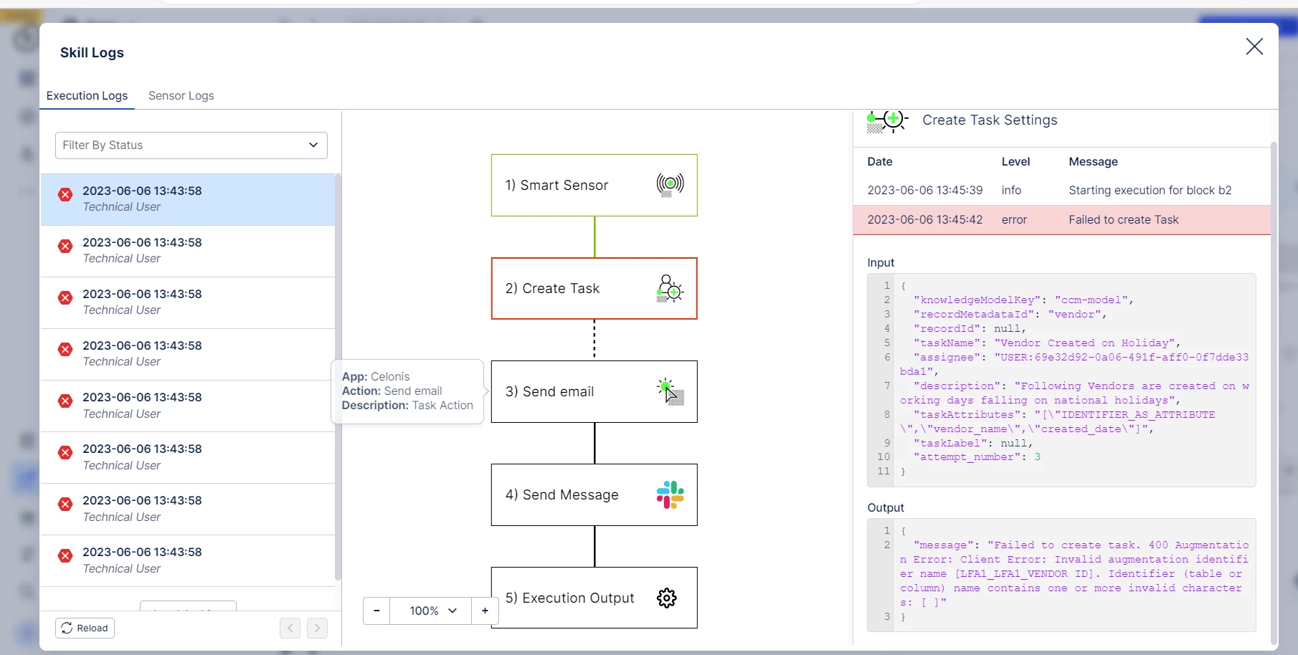
Task: Click the log list vertical scrollbar
Action: coord(338,377)
